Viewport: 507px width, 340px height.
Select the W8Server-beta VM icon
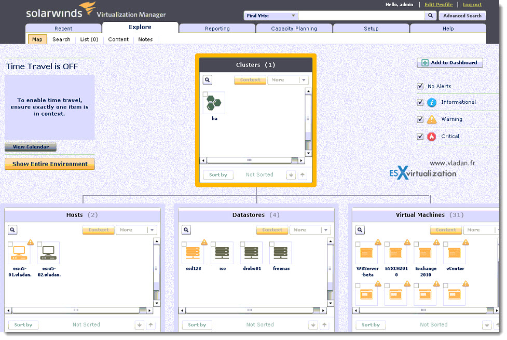[367, 253]
